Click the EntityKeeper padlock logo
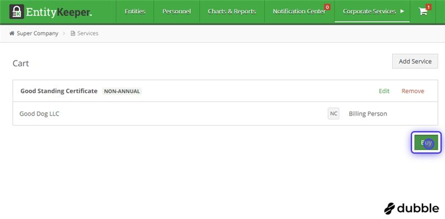Screen dimensions: 445x219 tap(17, 12)
